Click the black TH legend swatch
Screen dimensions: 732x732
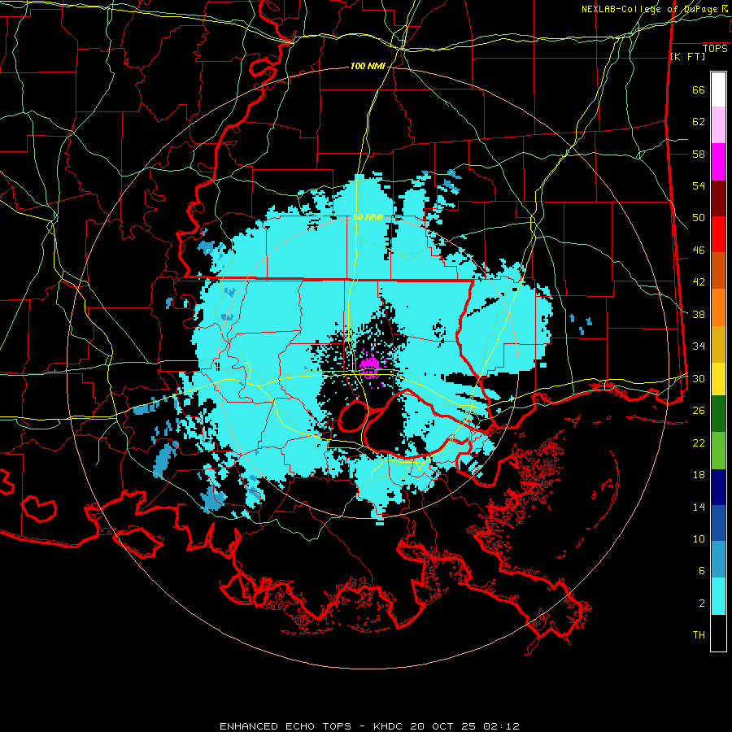pyautogui.click(x=718, y=633)
